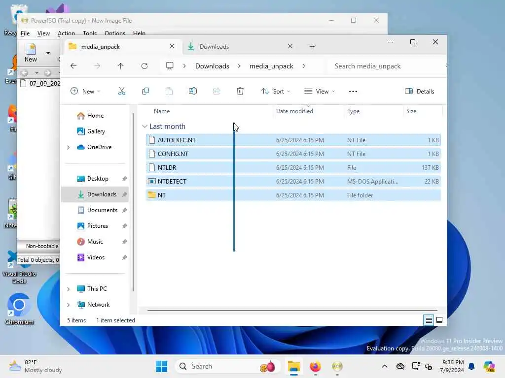
Task: Open PowerISO Options menu
Action: click(x=114, y=33)
